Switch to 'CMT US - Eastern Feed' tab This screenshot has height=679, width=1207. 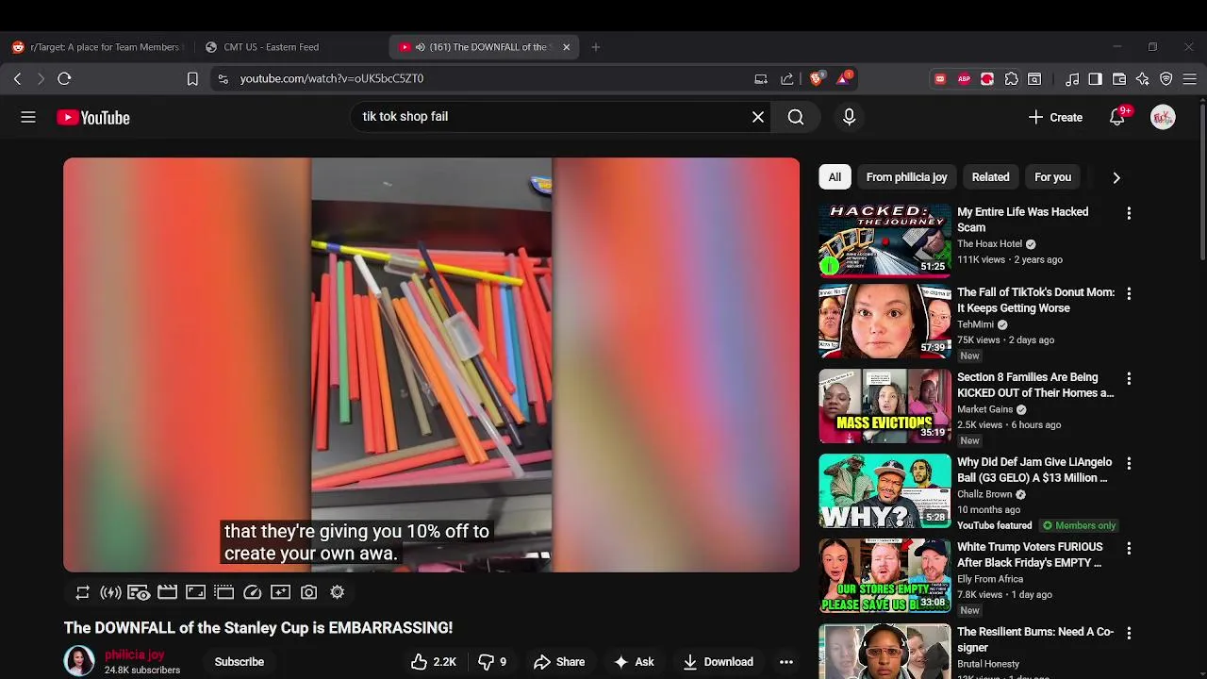point(290,47)
